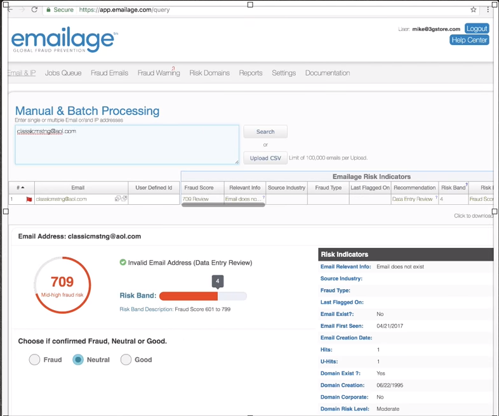This screenshot has width=499, height=416.
Task: Click the Source Industry column header
Action: (x=286, y=188)
